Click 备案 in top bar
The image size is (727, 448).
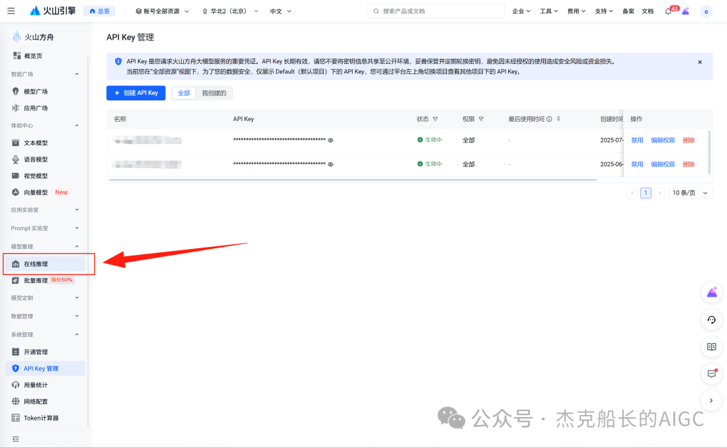point(628,11)
